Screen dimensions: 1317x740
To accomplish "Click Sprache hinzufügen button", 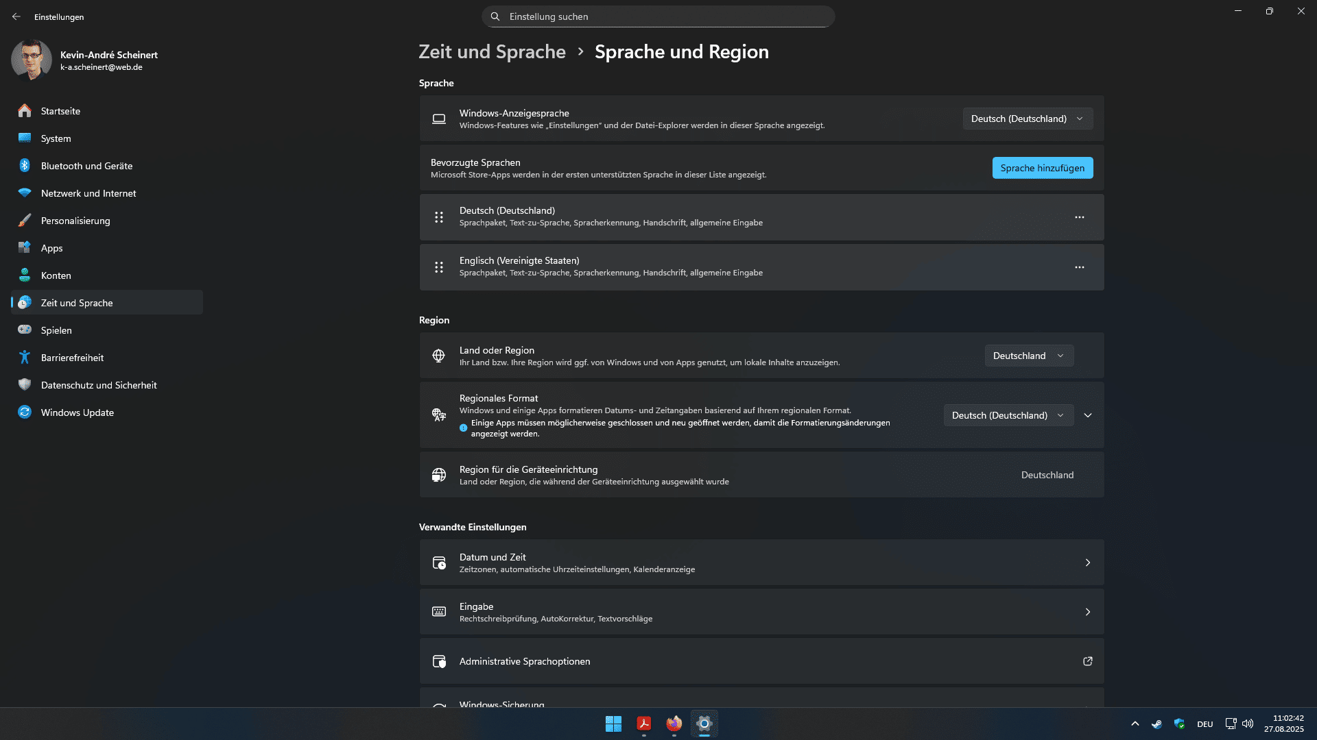I will point(1042,168).
